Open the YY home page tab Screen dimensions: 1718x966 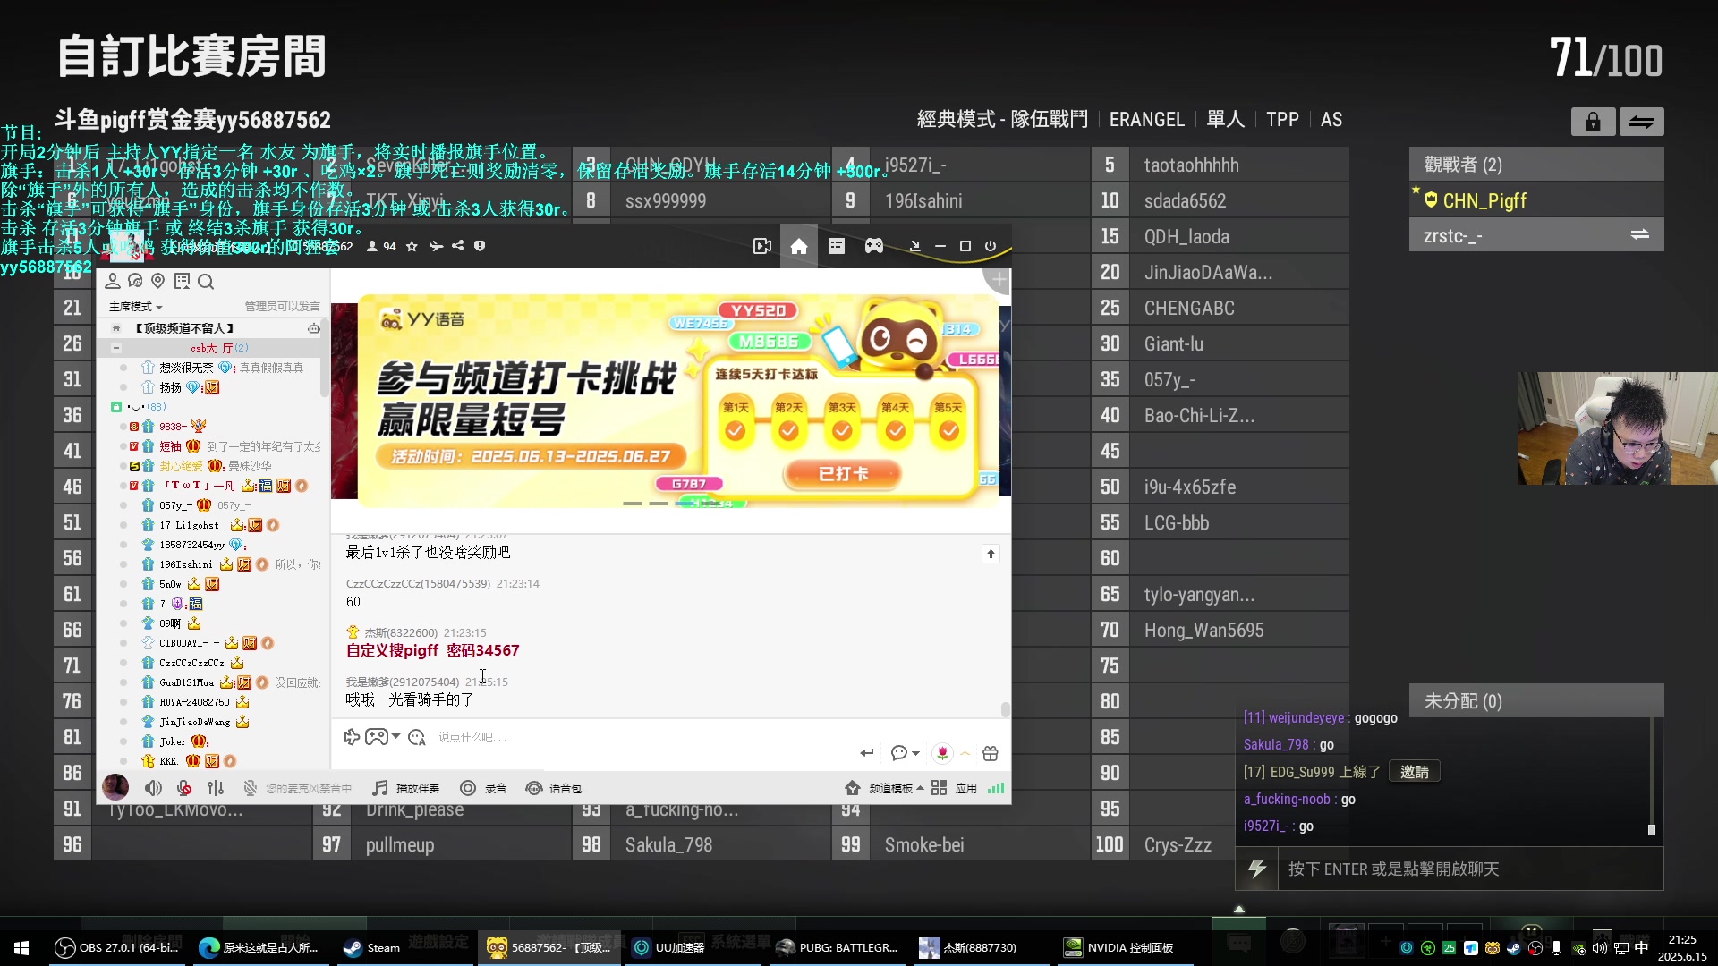[x=799, y=246]
